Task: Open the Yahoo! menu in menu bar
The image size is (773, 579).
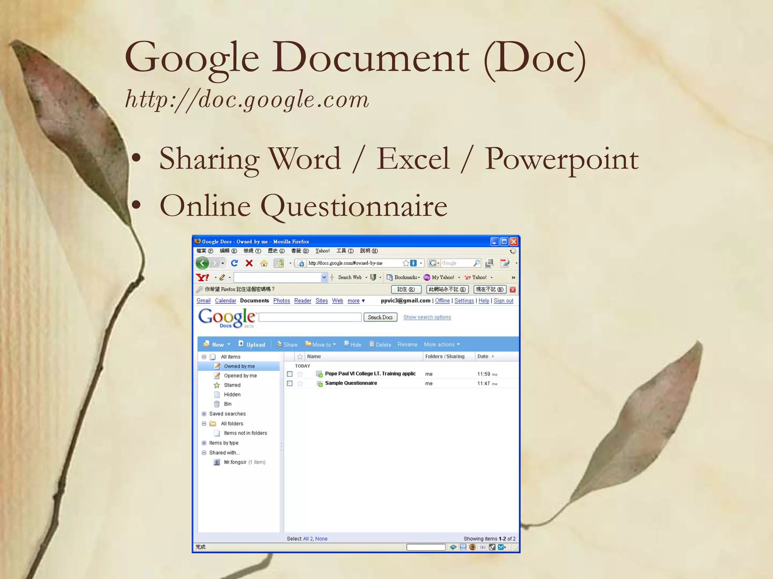Action: pyautogui.click(x=322, y=251)
